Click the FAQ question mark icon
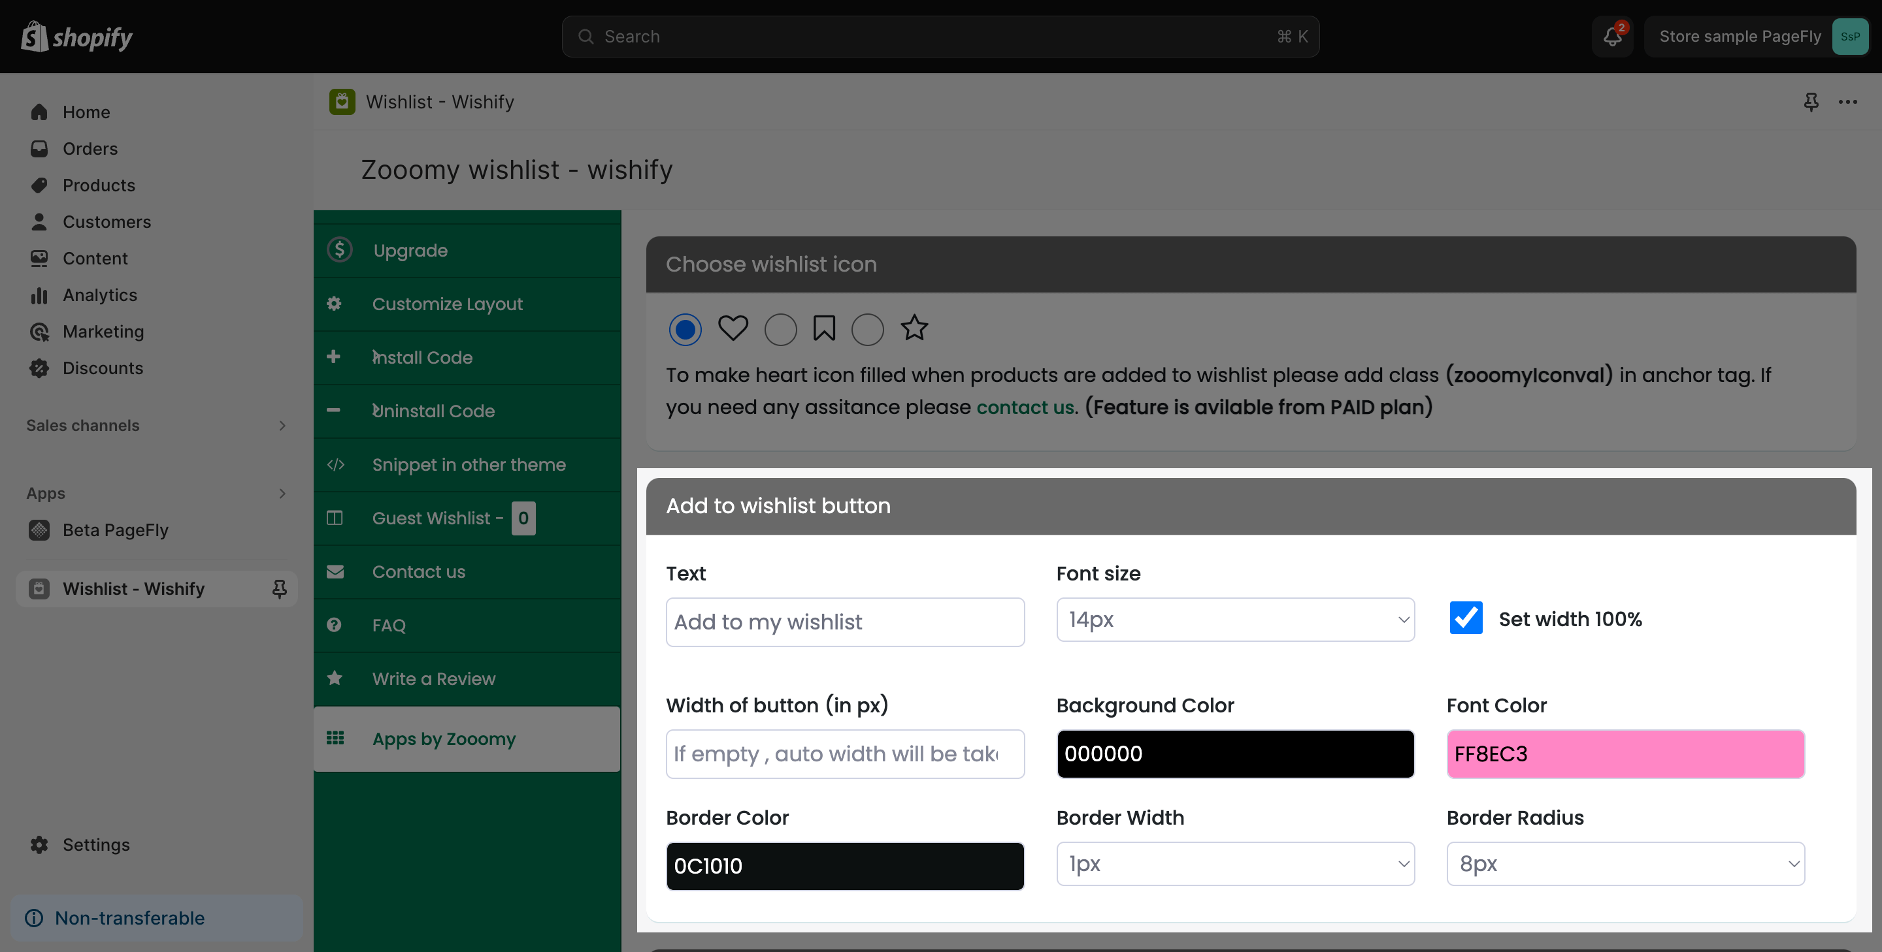This screenshot has height=952, width=1882. [334, 625]
